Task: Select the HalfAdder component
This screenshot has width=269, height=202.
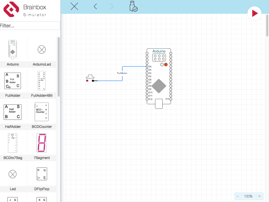Action: tap(12, 112)
